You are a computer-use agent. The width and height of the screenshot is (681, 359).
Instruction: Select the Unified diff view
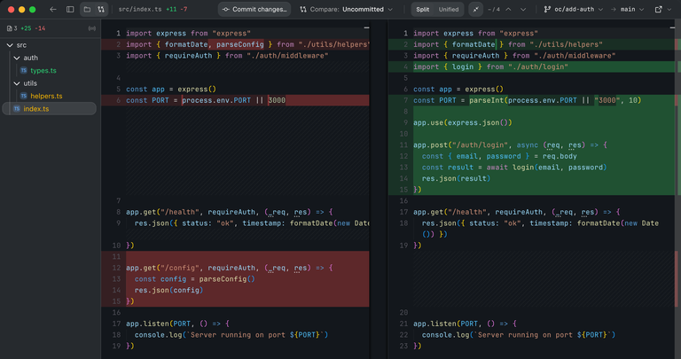pyautogui.click(x=449, y=9)
